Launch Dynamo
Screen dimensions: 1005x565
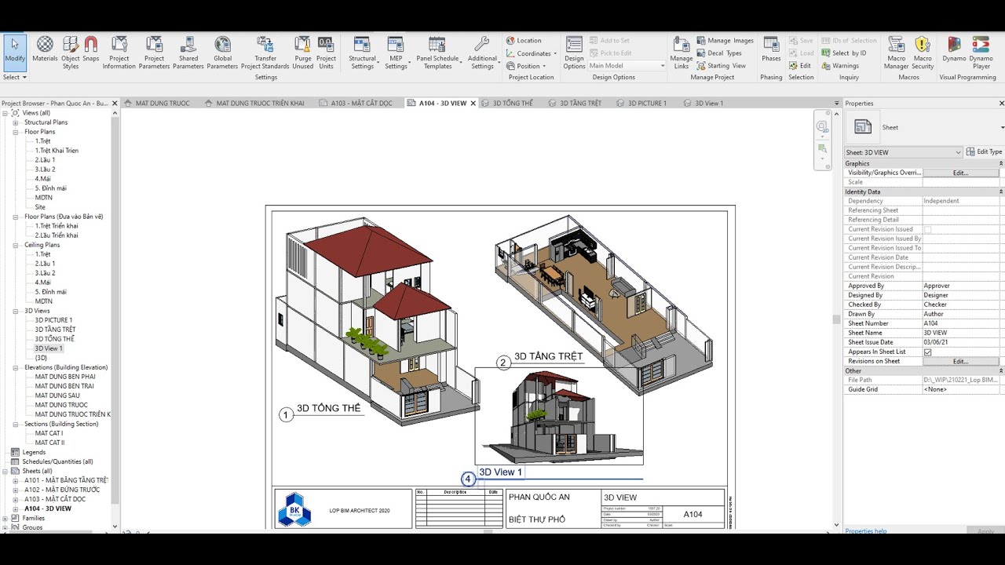[954, 49]
